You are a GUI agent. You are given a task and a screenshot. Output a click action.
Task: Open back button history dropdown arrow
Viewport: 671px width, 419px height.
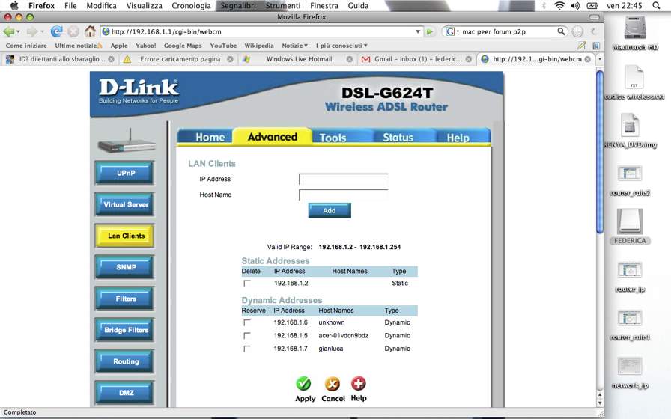click(18, 31)
